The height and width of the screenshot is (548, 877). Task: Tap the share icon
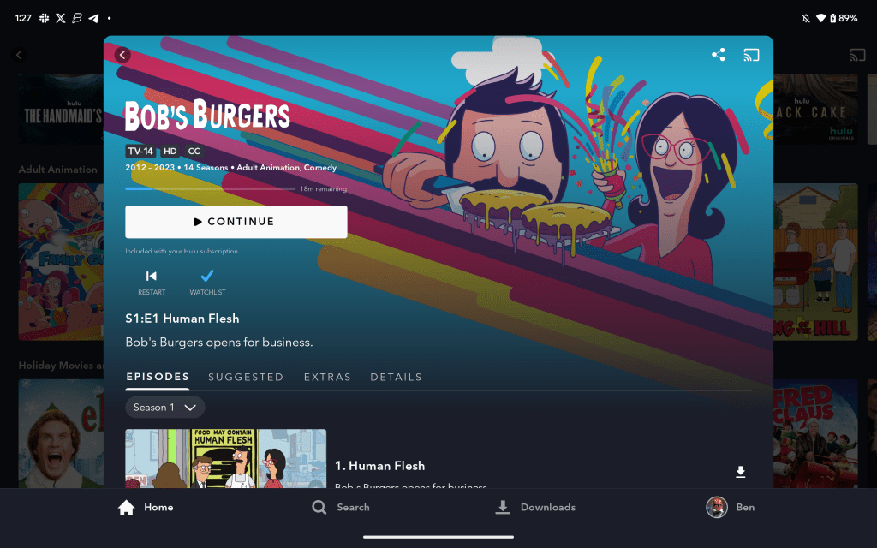tap(719, 55)
